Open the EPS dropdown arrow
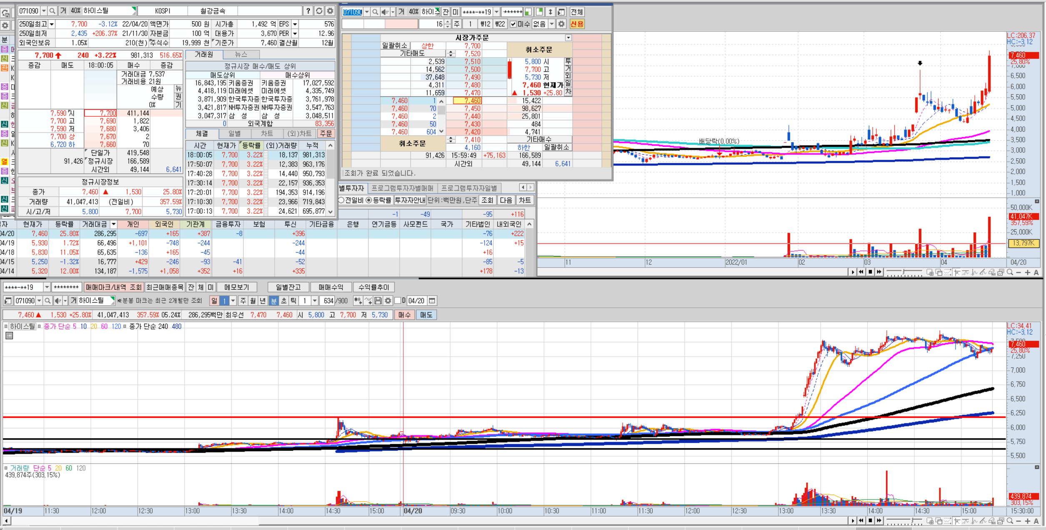The height and width of the screenshot is (530, 1046). (295, 24)
